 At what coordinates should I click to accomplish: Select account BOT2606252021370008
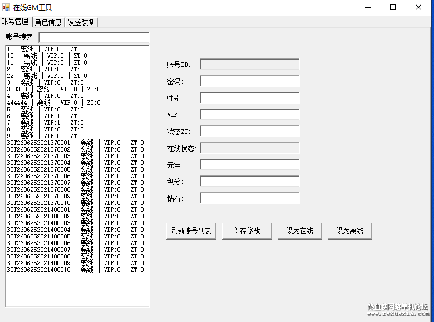[77, 189]
